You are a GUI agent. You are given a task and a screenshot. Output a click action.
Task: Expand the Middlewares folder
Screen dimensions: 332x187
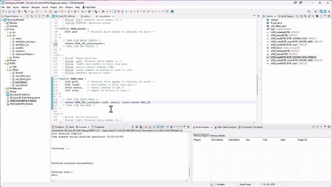coord(5,88)
